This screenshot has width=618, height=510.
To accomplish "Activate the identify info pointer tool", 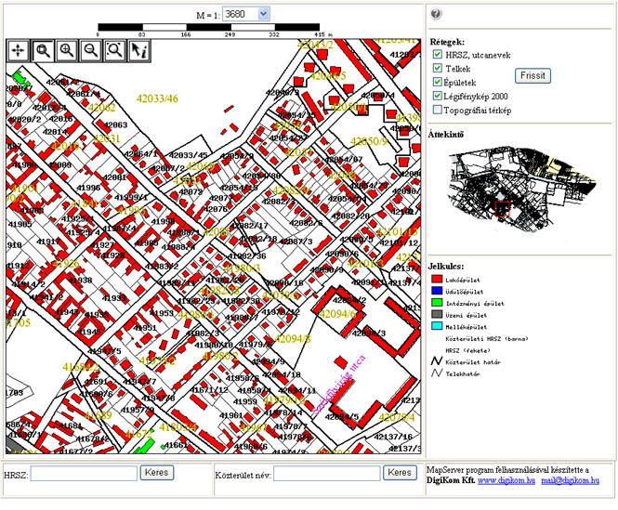I will pyautogui.click(x=139, y=50).
